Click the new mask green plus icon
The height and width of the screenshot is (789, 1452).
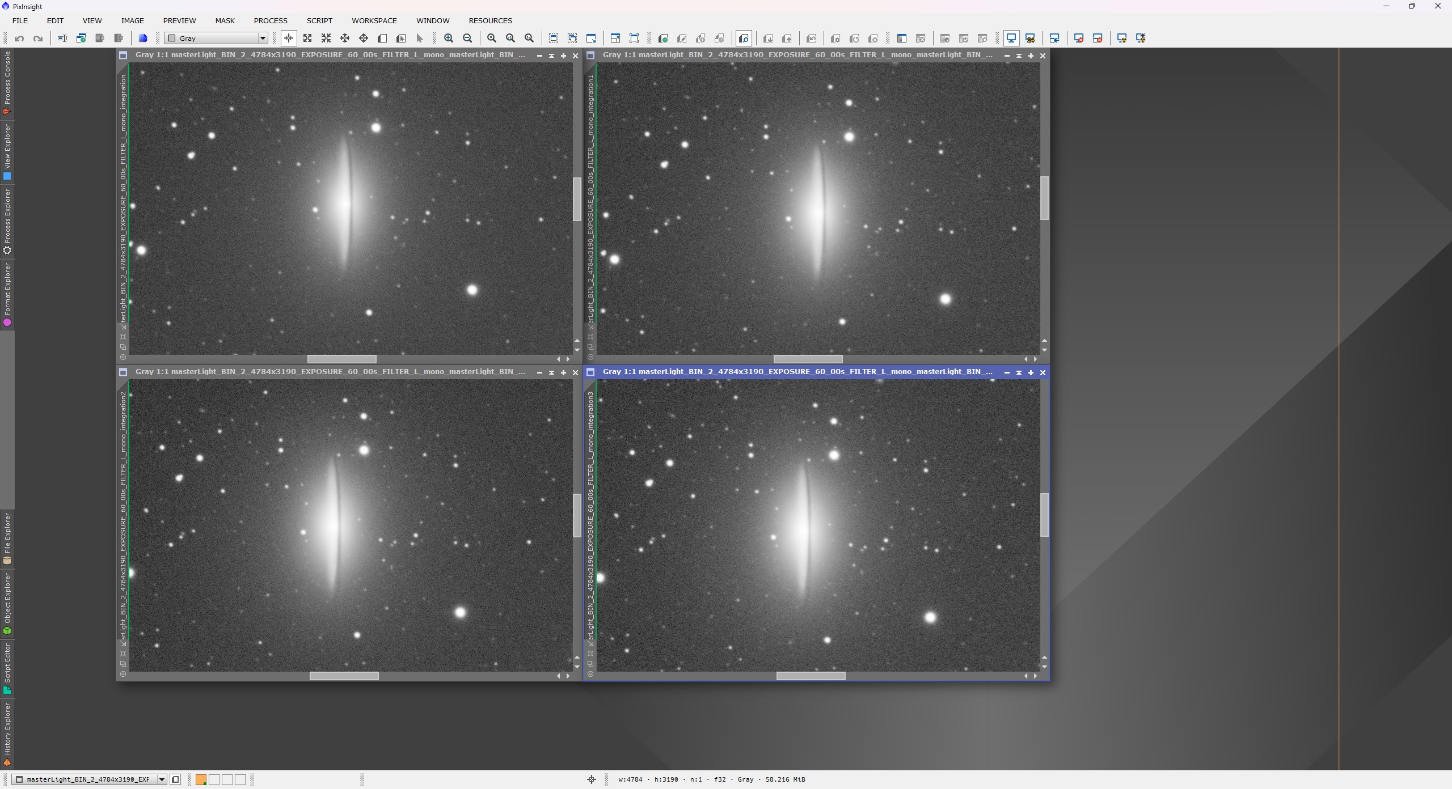662,38
